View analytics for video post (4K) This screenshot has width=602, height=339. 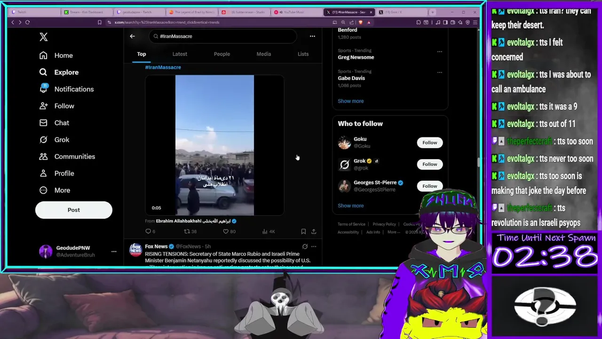tap(268, 231)
